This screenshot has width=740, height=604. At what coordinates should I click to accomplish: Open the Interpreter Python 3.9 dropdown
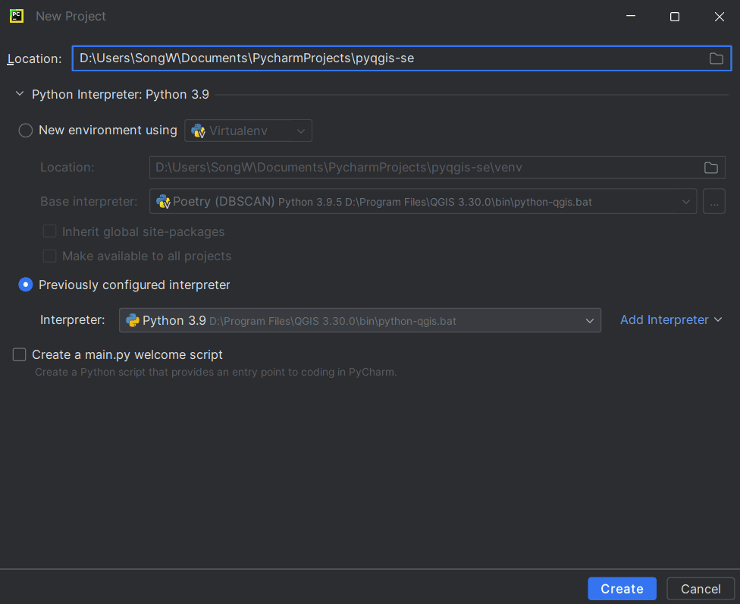(360, 321)
